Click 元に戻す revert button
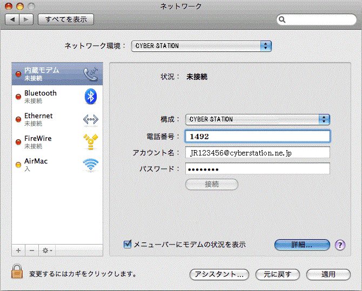 278,274
